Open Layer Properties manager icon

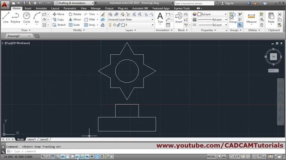click(x=110, y=14)
